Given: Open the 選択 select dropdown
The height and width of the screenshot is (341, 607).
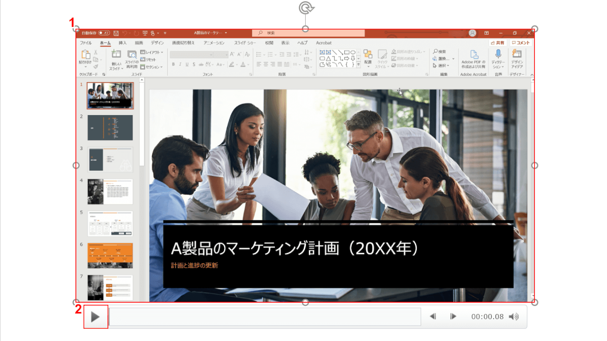Looking at the screenshot, I should tap(441, 66).
